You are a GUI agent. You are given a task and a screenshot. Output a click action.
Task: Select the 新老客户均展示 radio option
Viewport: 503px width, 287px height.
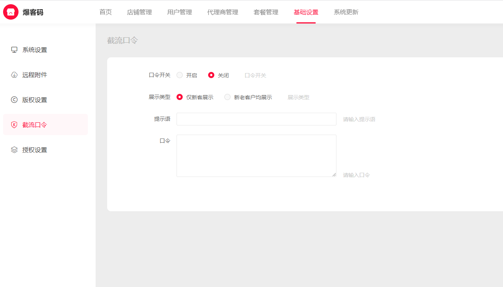pyautogui.click(x=227, y=97)
